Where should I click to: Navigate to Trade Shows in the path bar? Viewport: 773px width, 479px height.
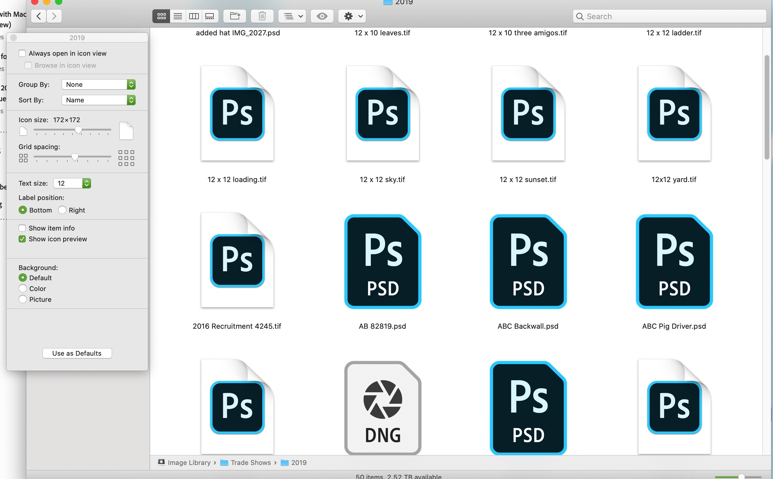[x=251, y=463]
